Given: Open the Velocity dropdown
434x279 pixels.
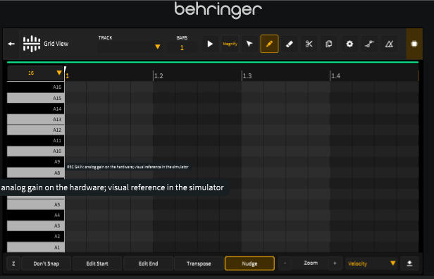Looking at the screenshot, I should [x=371, y=263].
